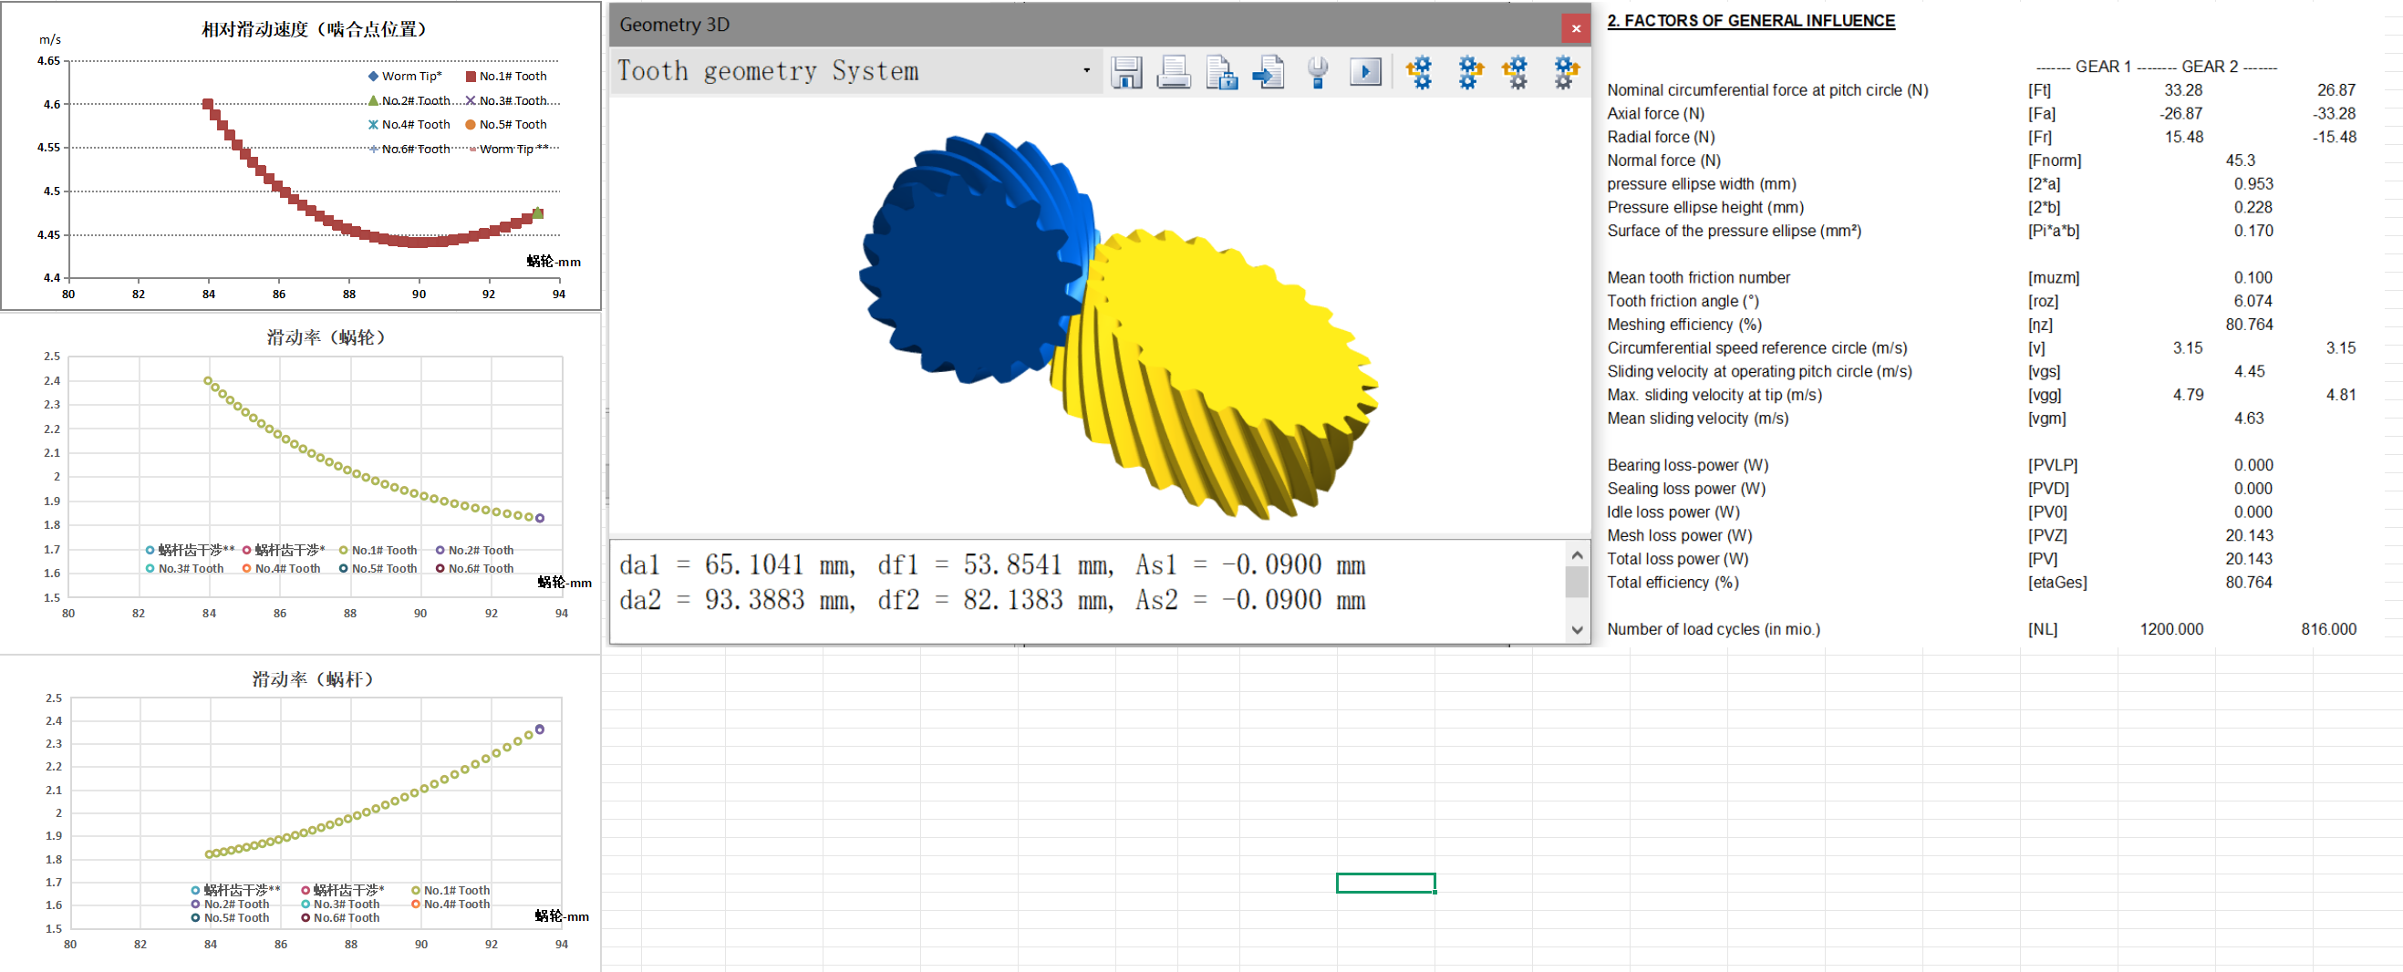Select the GEAR 2 column header
Image resolution: width=2403 pixels, height=972 pixels.
click(2210, 67)
